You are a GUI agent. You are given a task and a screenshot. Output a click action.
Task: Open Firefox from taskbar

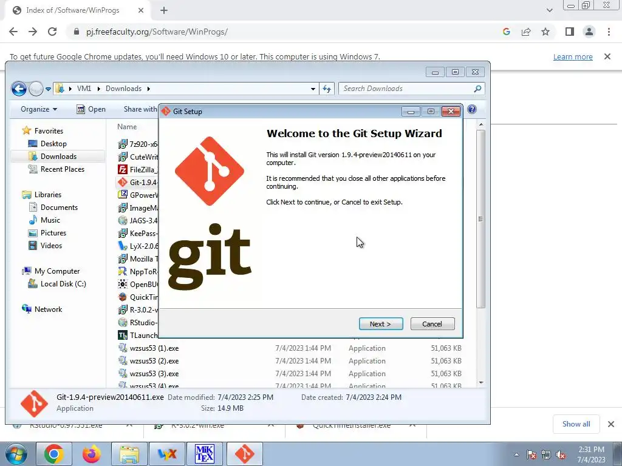92,454
